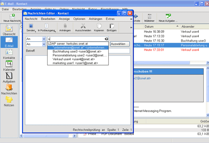Click the In Postausgang toolbar icon

[46, 26]
